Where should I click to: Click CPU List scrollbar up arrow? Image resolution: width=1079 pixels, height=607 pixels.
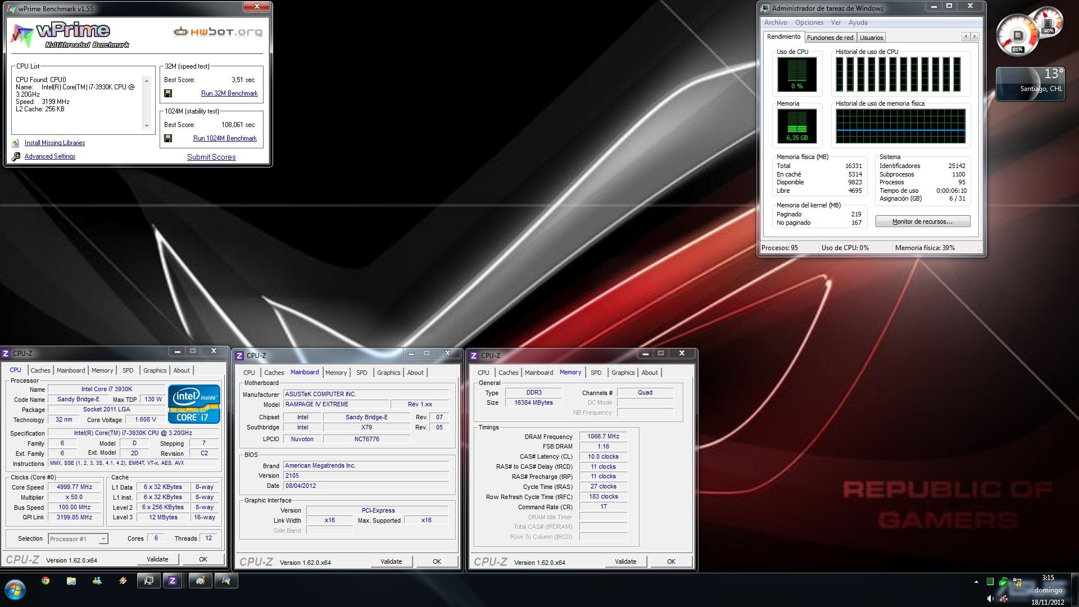[147, 80]
